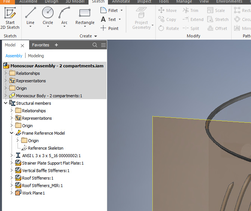
Task: Choose the Fillet tool
Action: click(x=109, y=10)
